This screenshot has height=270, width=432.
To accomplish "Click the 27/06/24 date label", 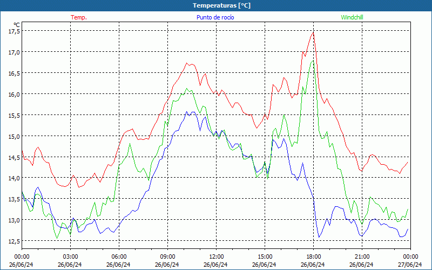I will [x=410, y=265].
